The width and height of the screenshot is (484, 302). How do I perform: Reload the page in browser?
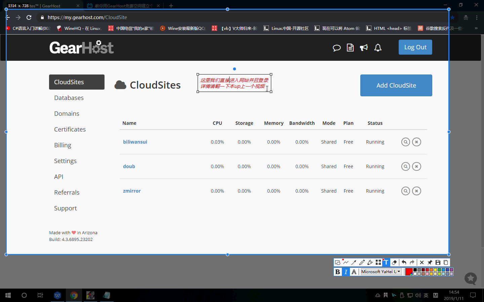click(x=29, y=17)
